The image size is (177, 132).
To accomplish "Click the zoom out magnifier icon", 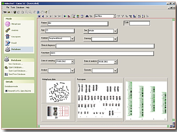I will click(x=30, y=12).
